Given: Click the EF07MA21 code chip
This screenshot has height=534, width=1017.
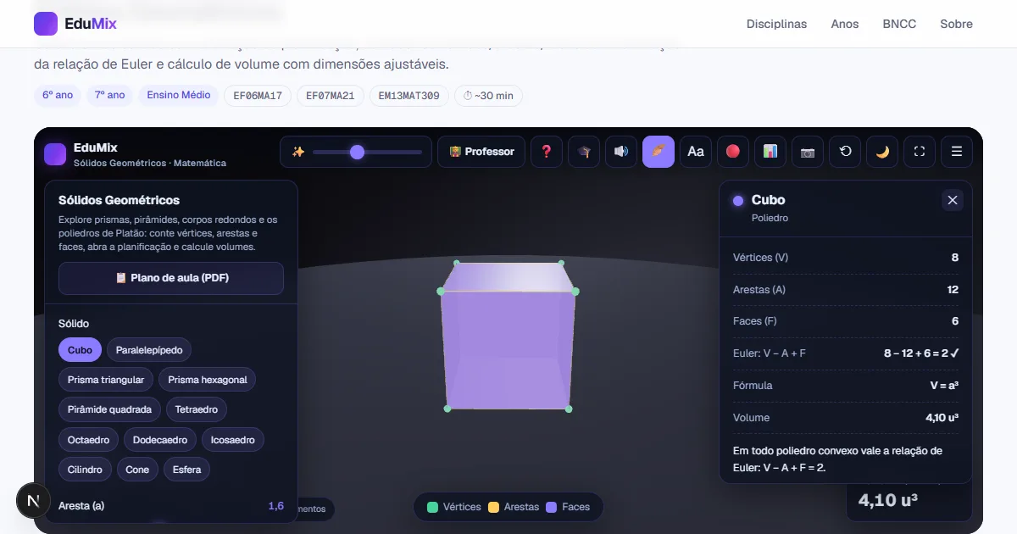Looking at the screenshot, I should 331,96.
